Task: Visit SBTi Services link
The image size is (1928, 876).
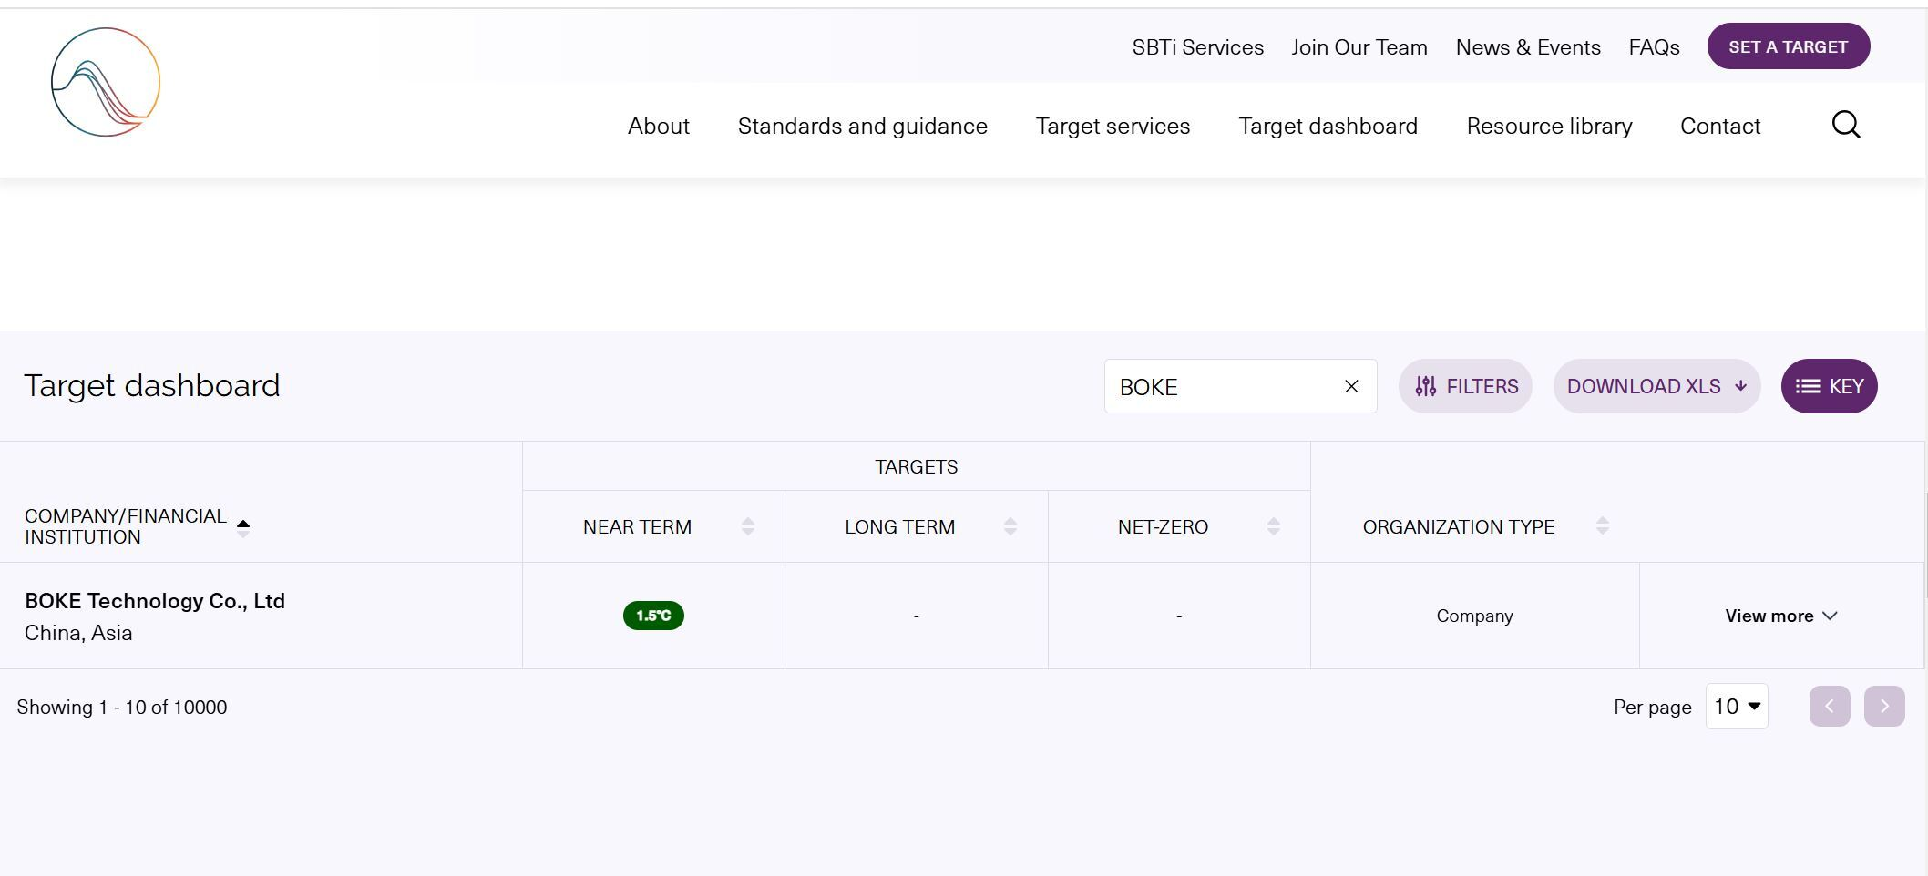Action: (1198, 47)
